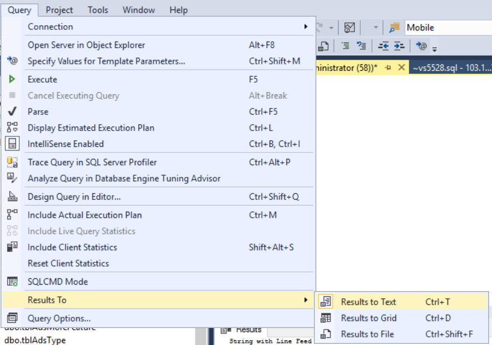The width and height of the screenshot is (492, 345).
Task: Click the Display Estimated Execution Plan icon
Action: pos(12,127)
